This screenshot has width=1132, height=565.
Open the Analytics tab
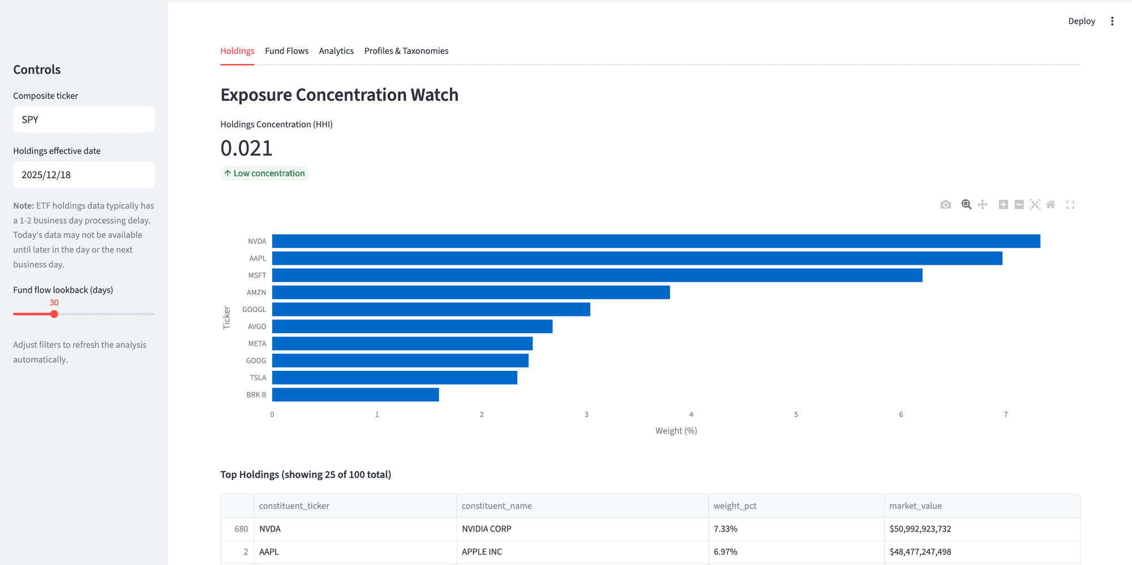(x=336, y=51)
